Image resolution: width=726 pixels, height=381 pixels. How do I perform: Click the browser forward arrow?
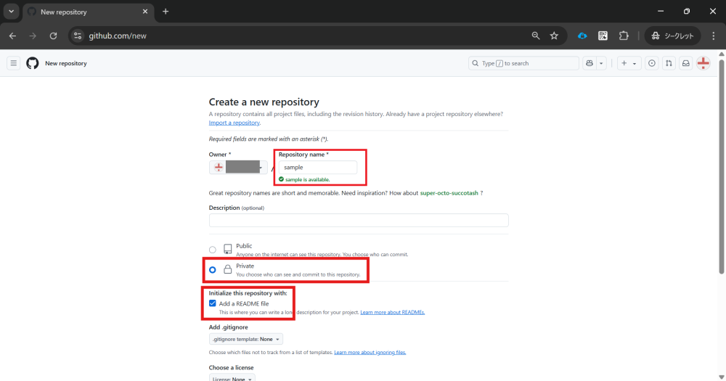[x=33, y=36]
